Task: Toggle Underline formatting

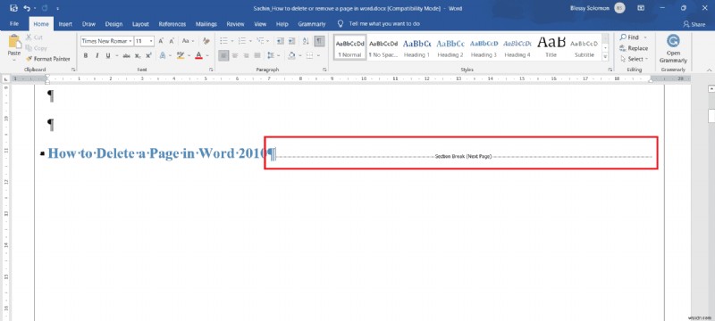Action: 108,55
